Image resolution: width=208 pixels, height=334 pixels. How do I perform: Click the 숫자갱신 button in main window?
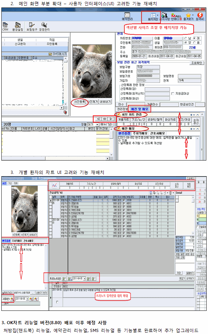click(196, 121)
